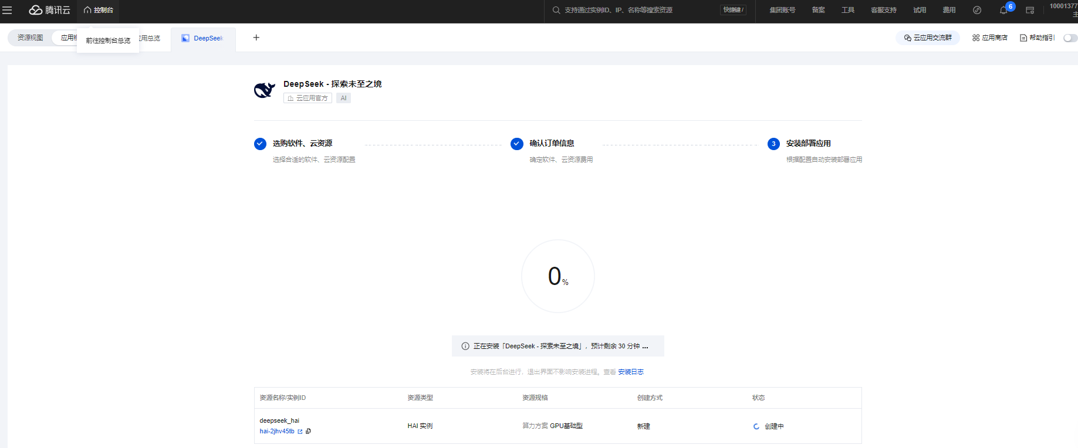Open the 试用 menu

[920, 10]
